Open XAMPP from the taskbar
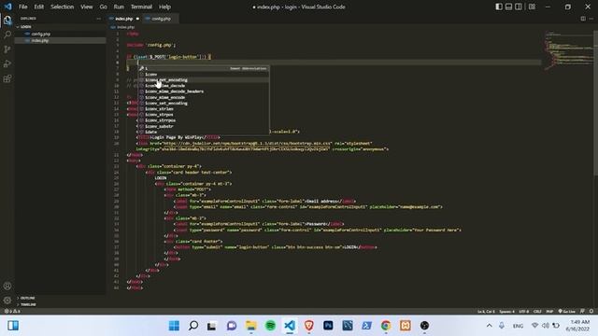Viewport: 598px width, 336px height. pos(405,326)
